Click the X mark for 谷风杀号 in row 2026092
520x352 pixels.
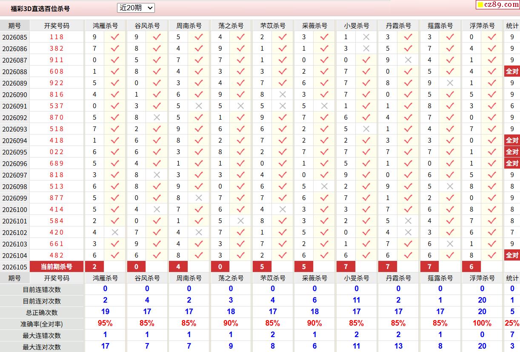coord(157,117)
